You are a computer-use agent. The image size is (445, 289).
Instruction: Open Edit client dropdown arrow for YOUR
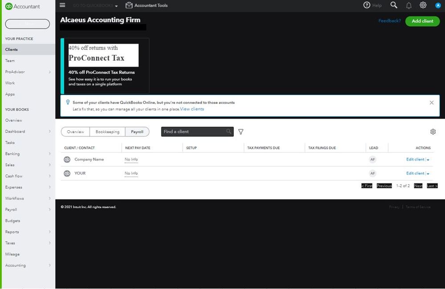coord(428,173)
